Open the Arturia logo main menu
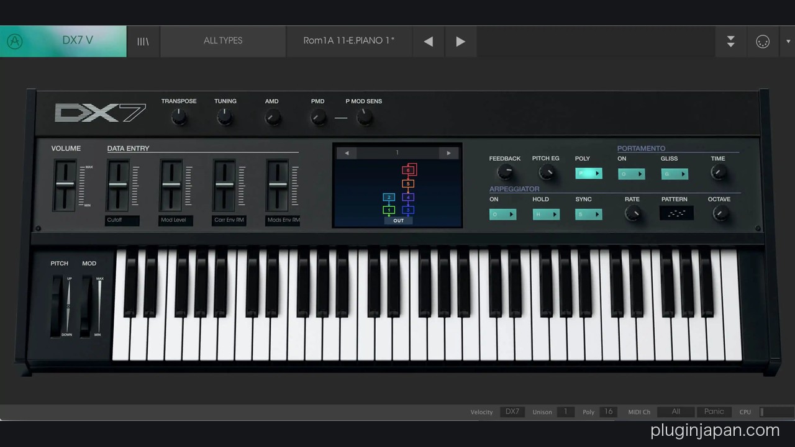This screenshot has width=795, height=447. [x=14, y=41]
